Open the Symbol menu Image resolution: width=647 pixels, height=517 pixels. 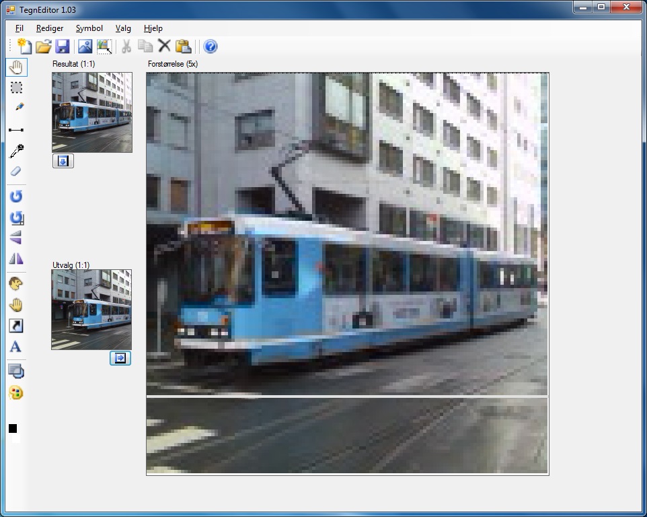[x=89, y=28]
